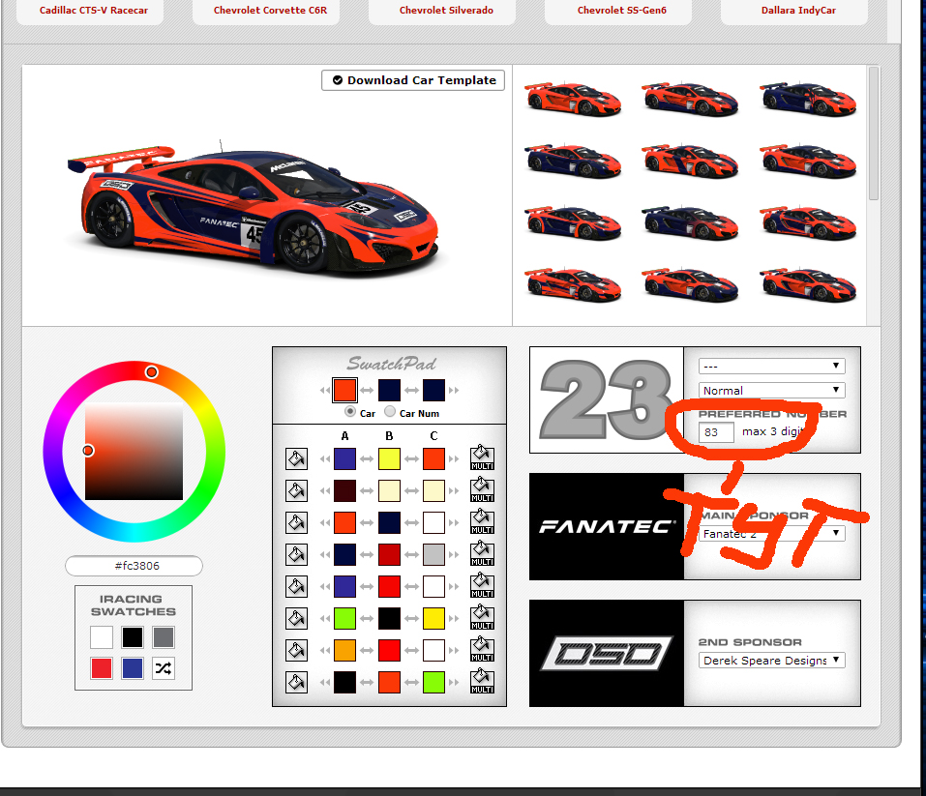Pick the red swatch in iRacing Swatches

pos(102,668)
